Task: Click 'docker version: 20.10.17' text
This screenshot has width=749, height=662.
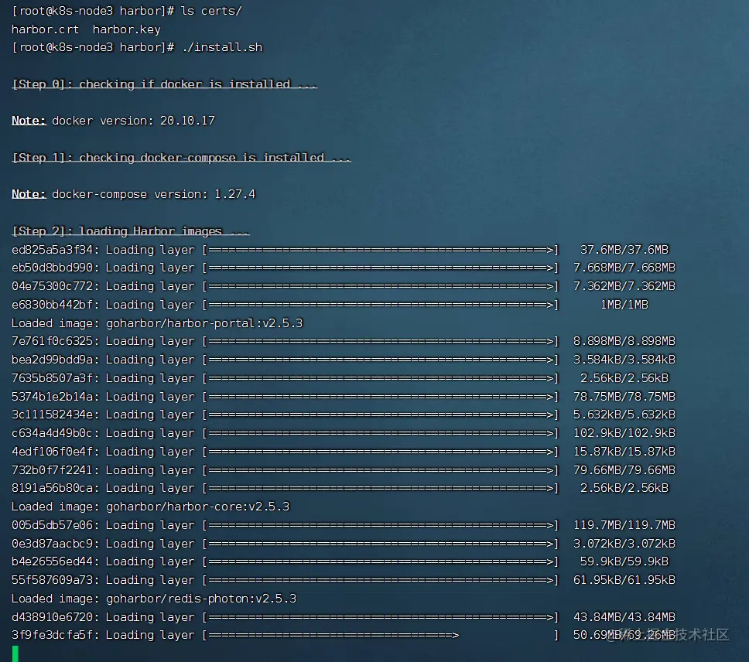Action: tap(133, 121)
